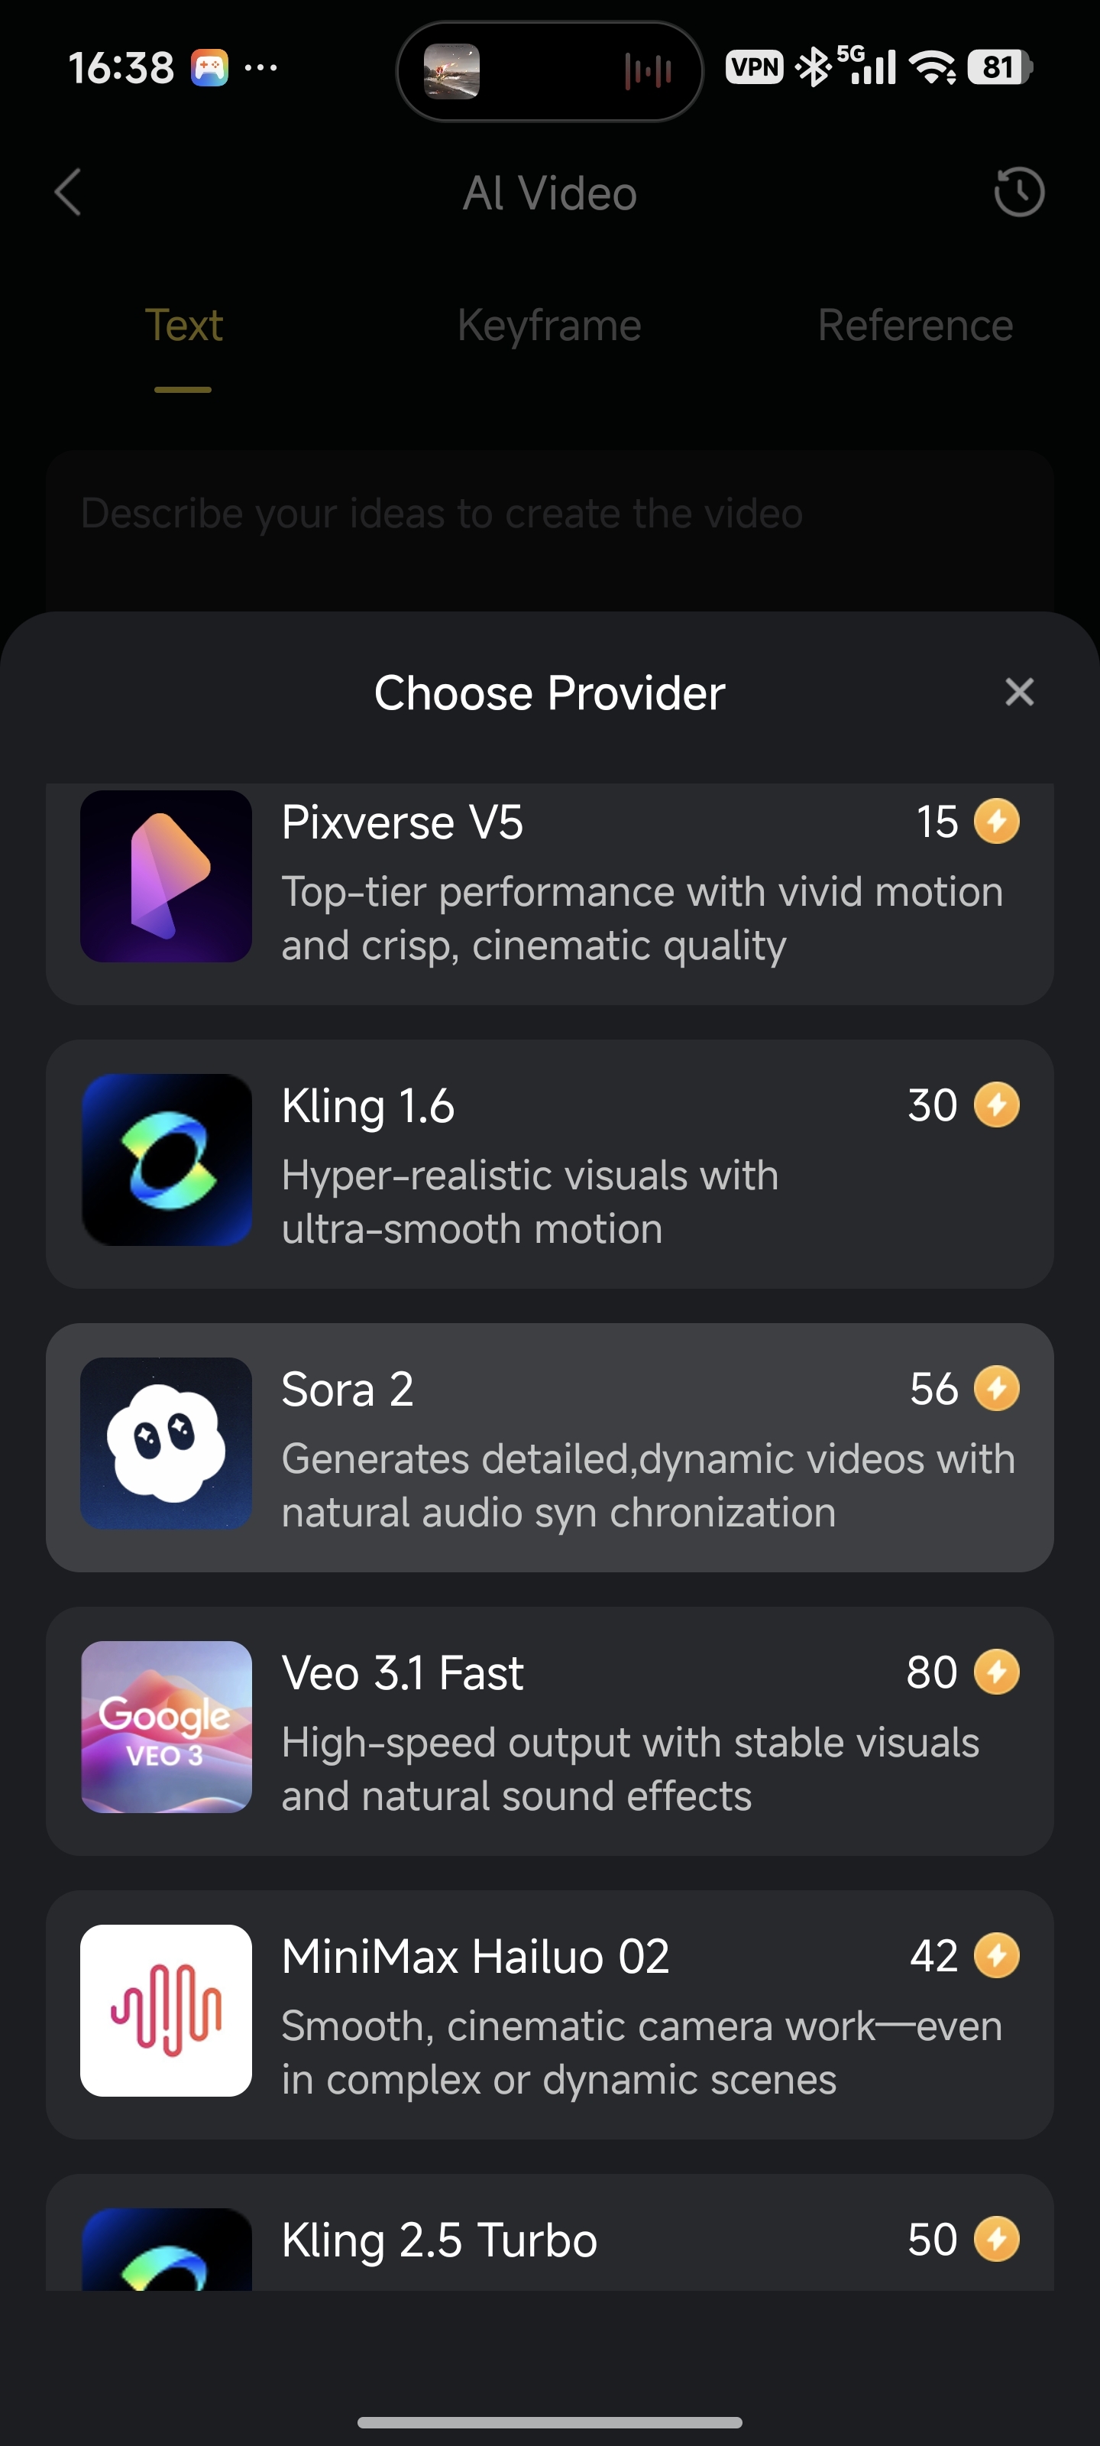
Task: Select Pixverse V5 provider card
Action: [549, 894]
